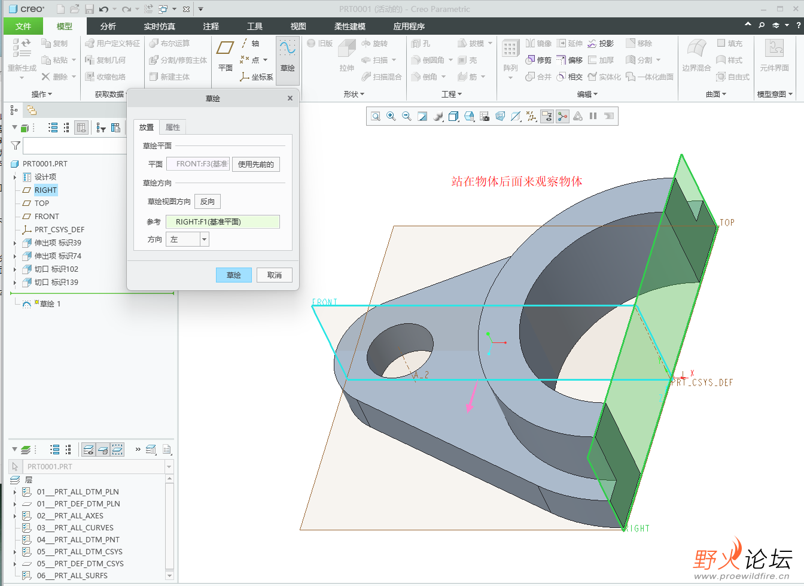Click the view manager table-camera icon

(x=485, y=116)
